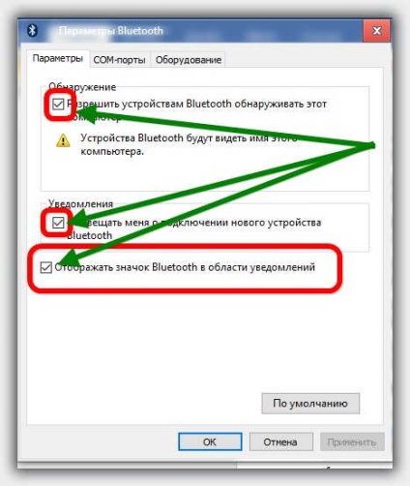Open the COM-порты tab
This screenshot has width=410, height=486.
[x=119, y=60]
